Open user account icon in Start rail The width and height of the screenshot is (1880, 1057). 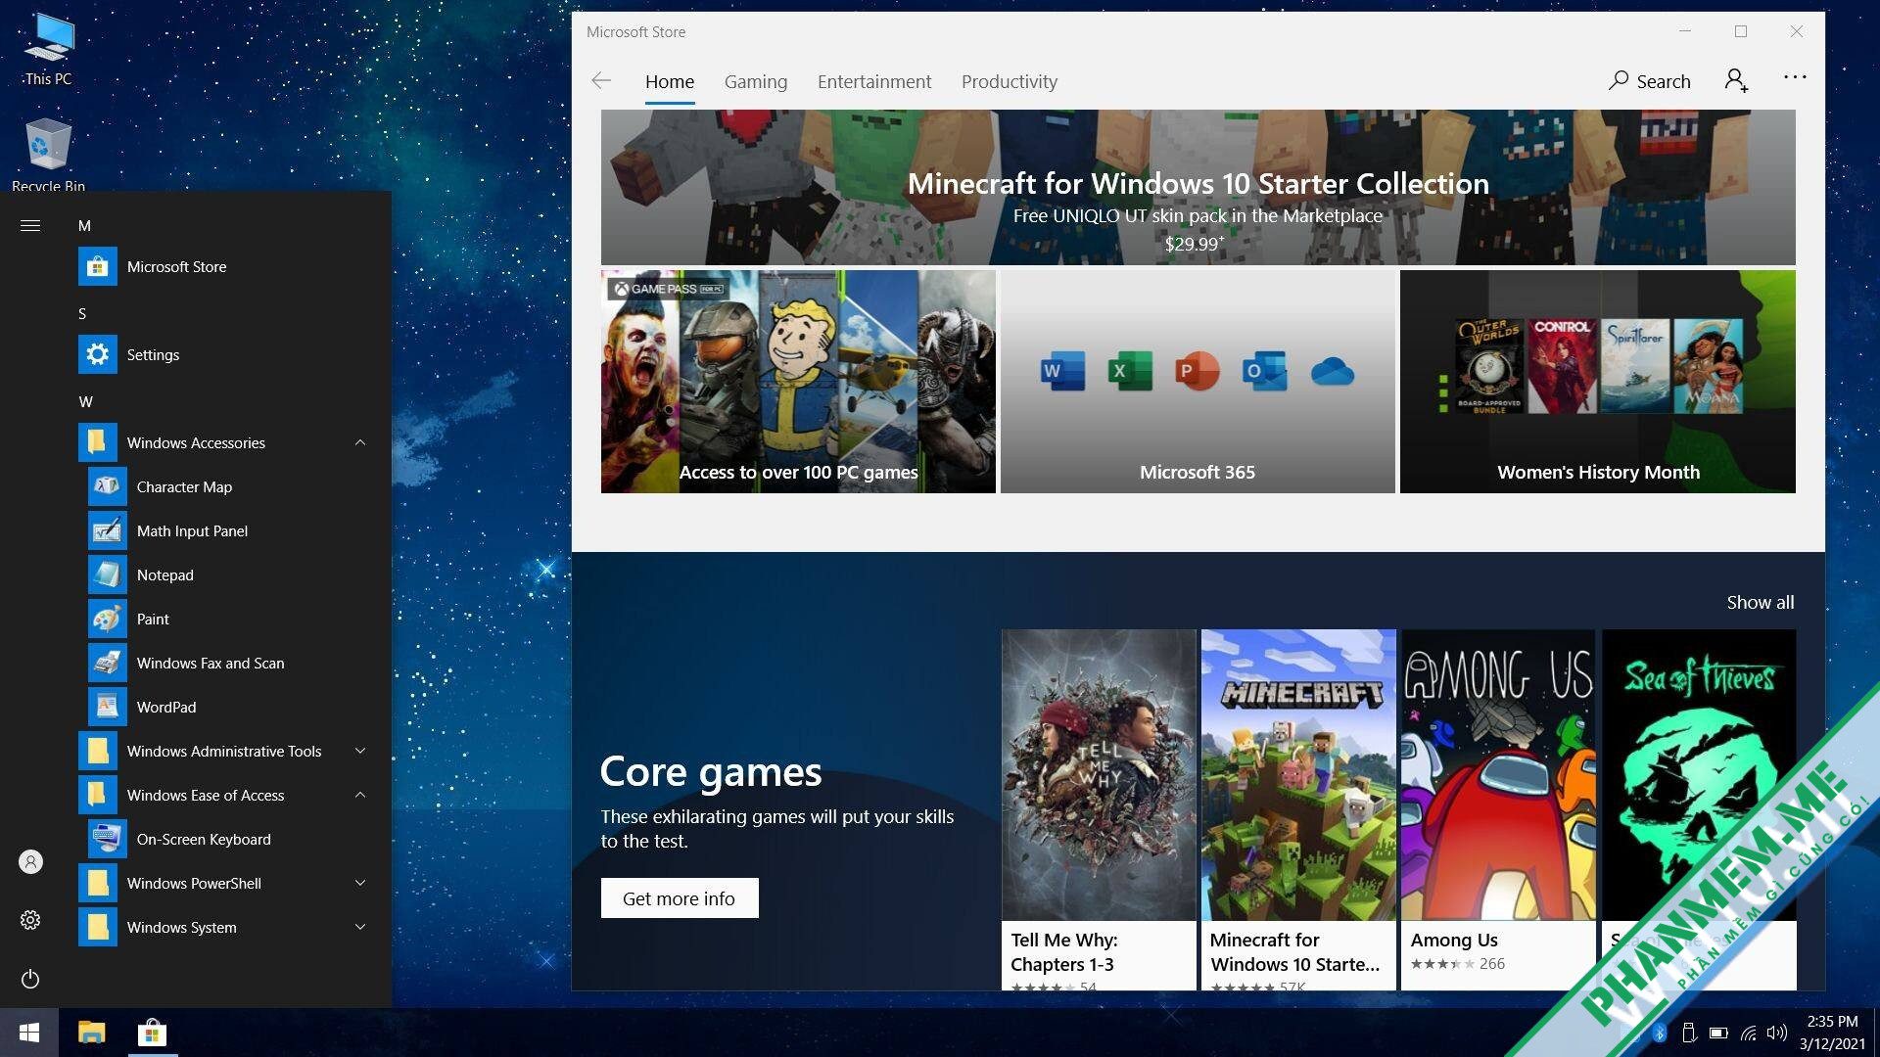[x=30, y=861]
